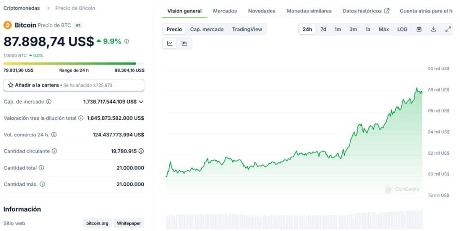Show info beside Cantidad circulante label

[54, 151]
